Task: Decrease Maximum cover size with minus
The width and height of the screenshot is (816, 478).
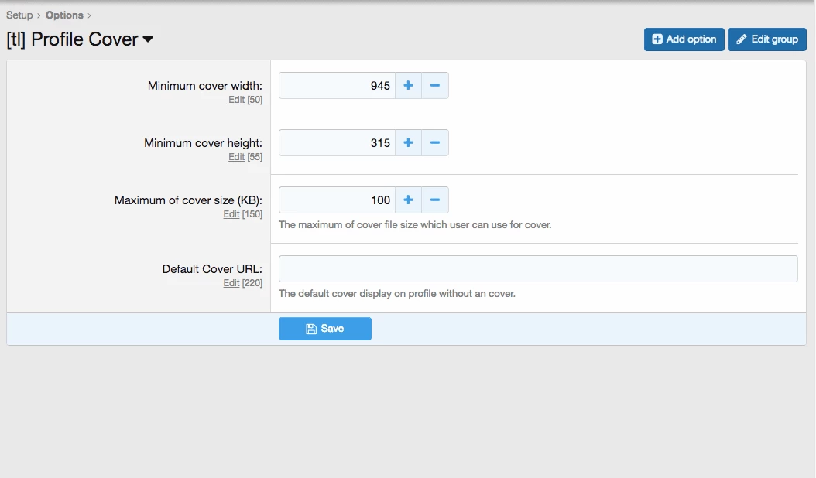Action: [x=435, y=200]
